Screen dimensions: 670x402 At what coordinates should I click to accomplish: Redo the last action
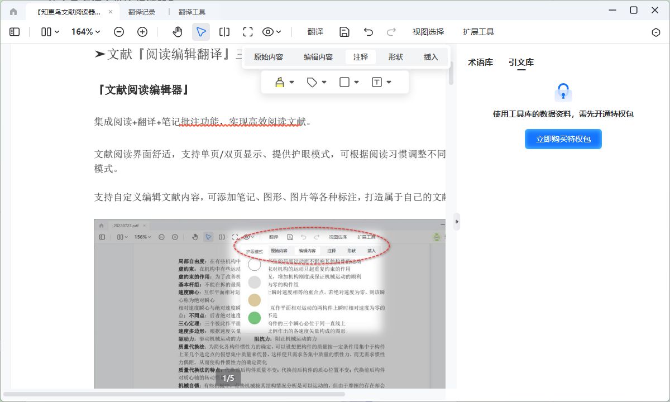click(391, 32)
